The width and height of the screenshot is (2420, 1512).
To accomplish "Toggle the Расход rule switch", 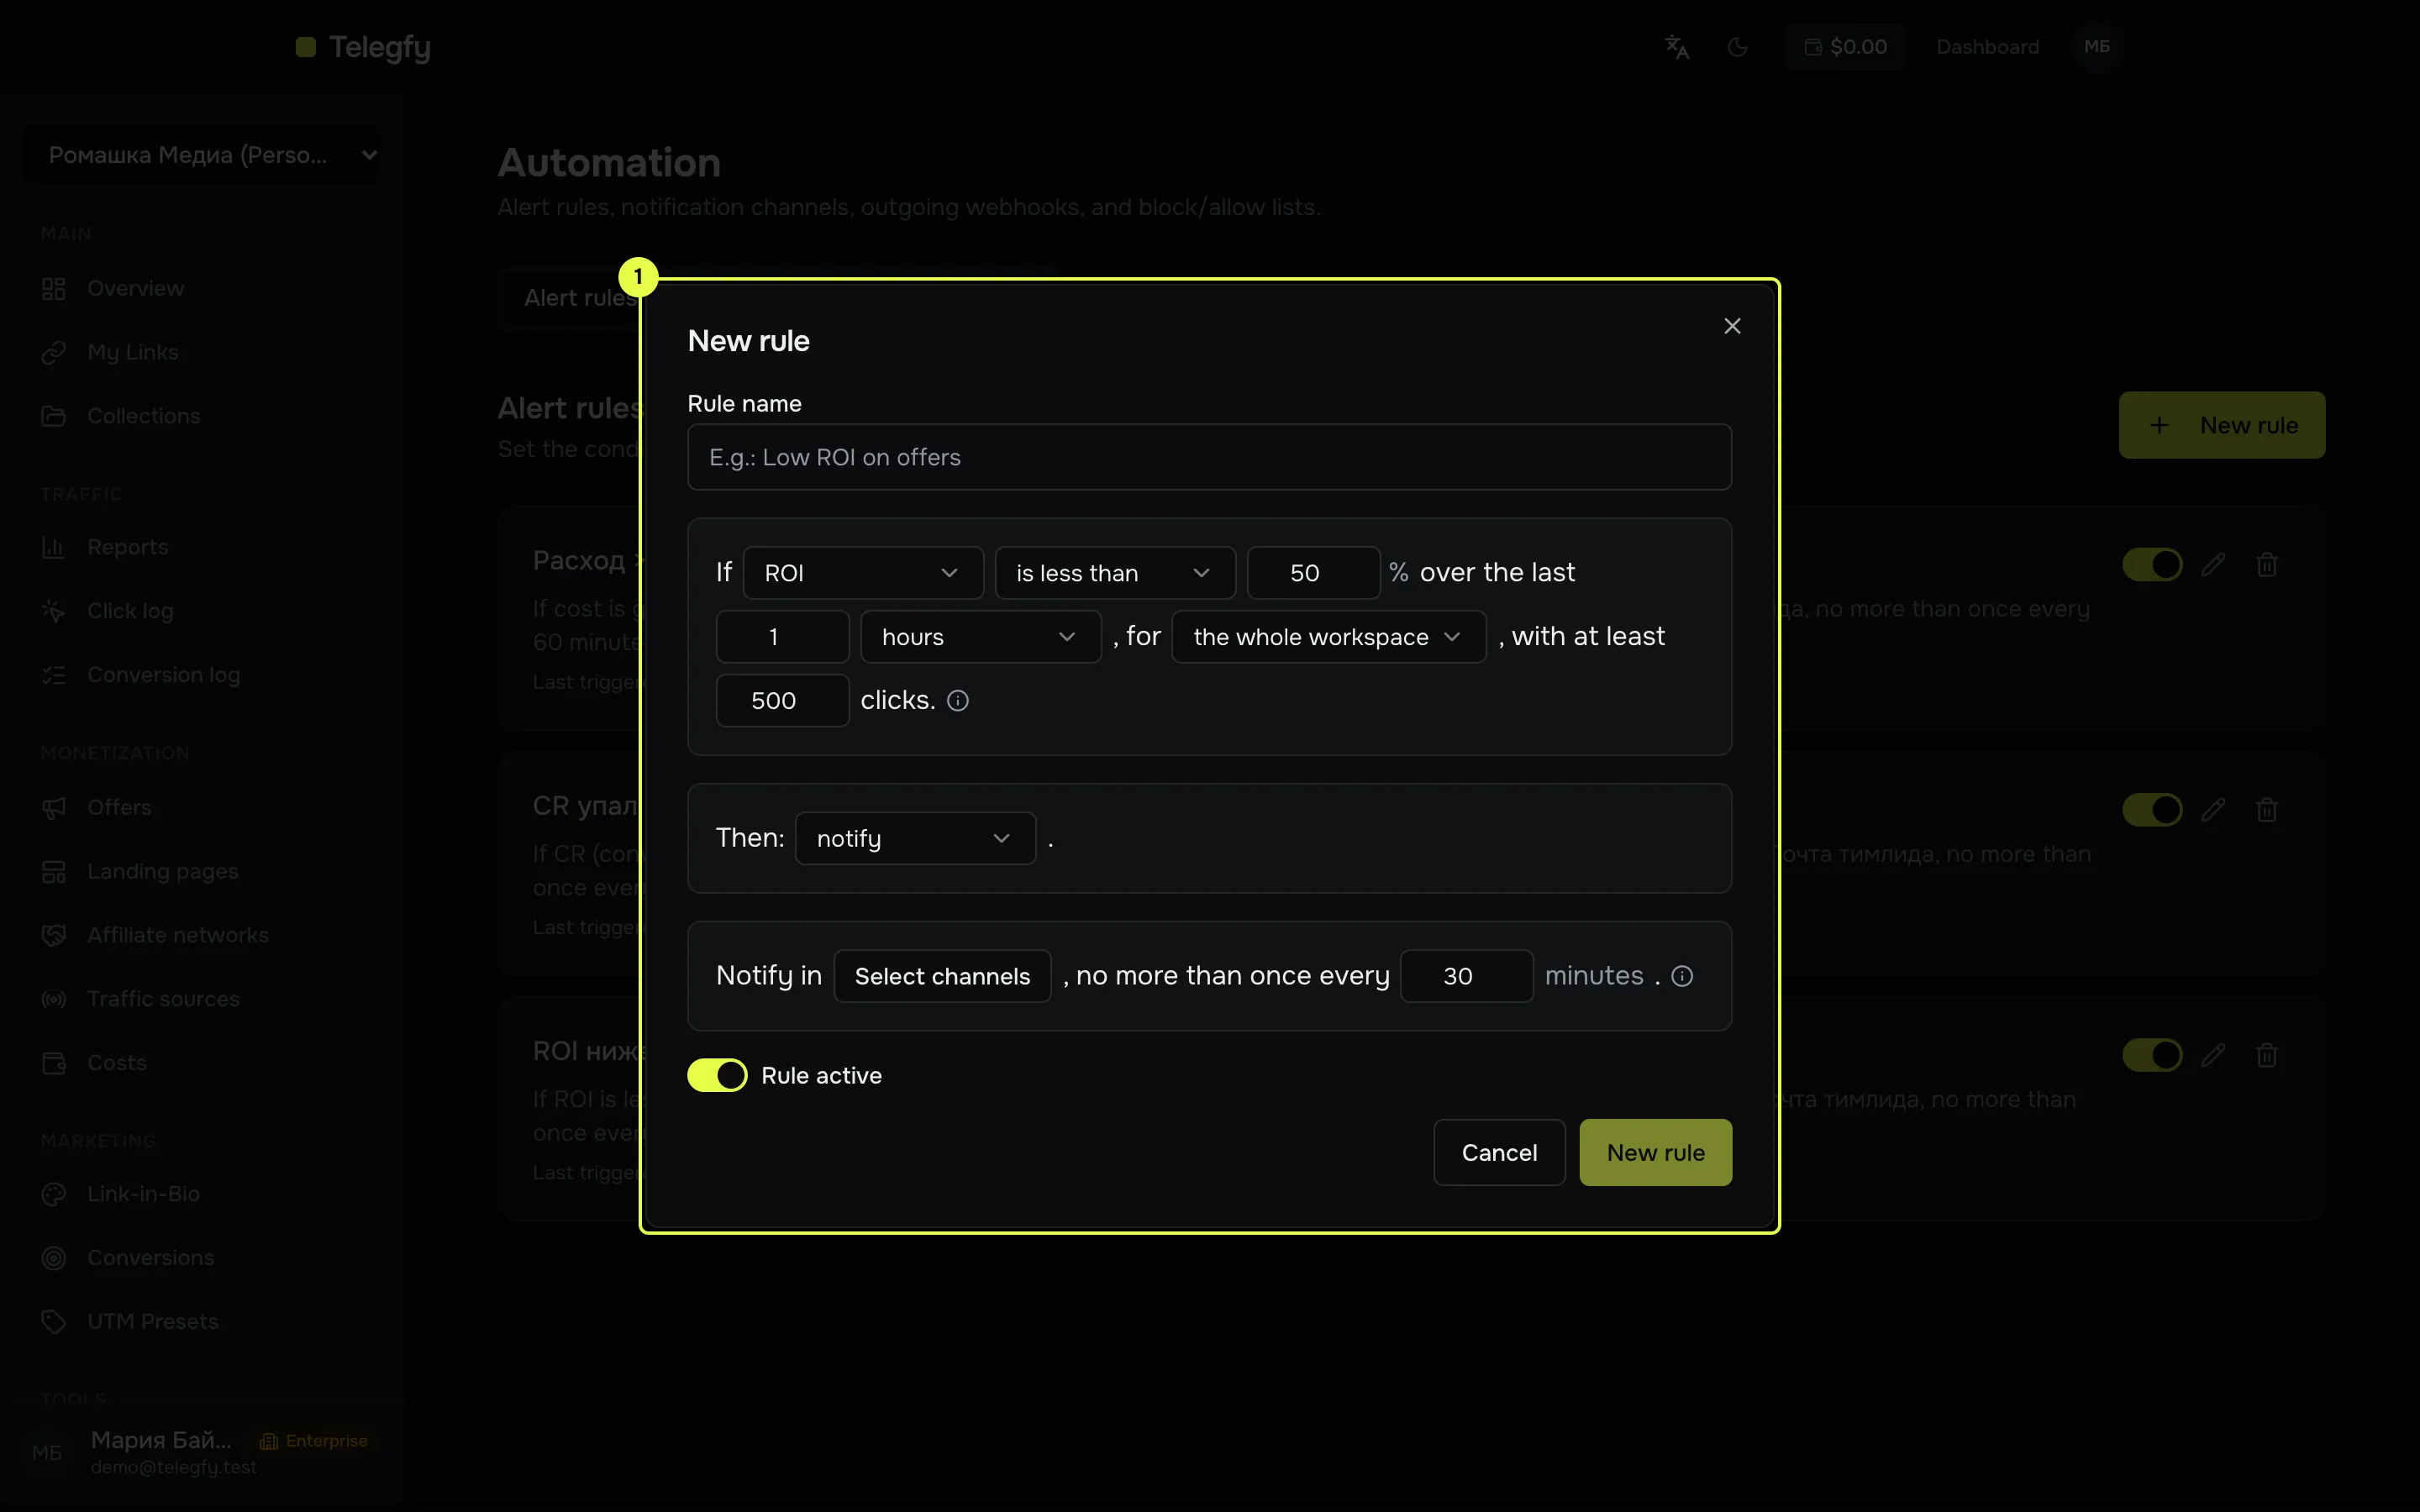I will pyautogui.click(x=2152, y=564).
